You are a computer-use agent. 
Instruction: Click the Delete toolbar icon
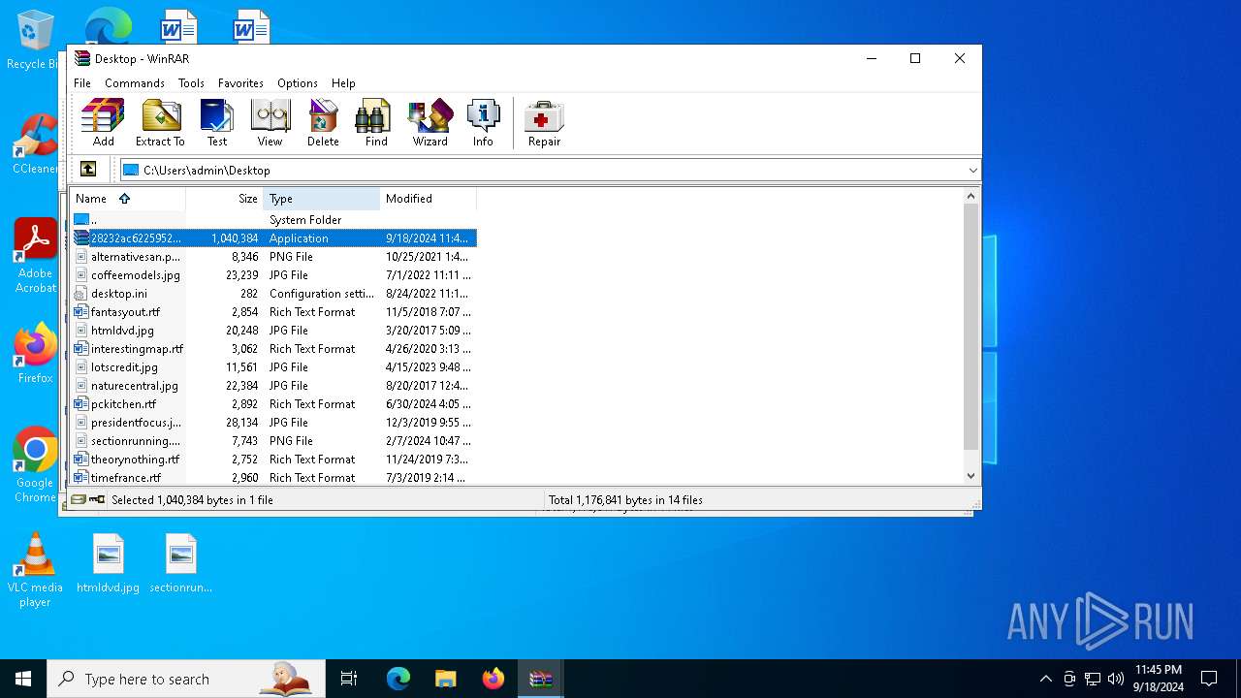point(323,122)
